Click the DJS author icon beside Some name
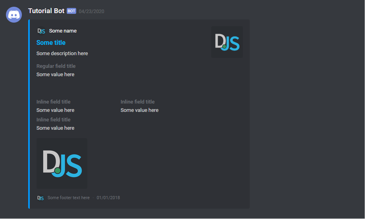366x219 pixels. 41,31
